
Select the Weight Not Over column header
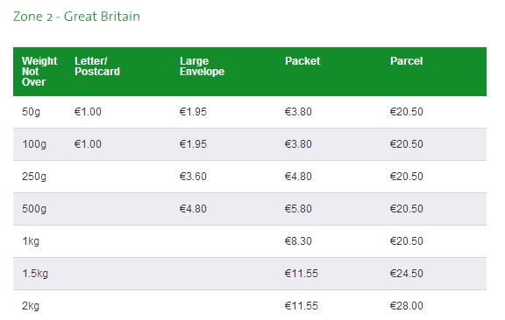(x=39, y=72)
